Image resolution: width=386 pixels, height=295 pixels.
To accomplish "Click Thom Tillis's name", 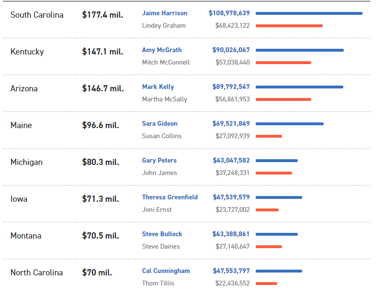I will tap(158, 283).
